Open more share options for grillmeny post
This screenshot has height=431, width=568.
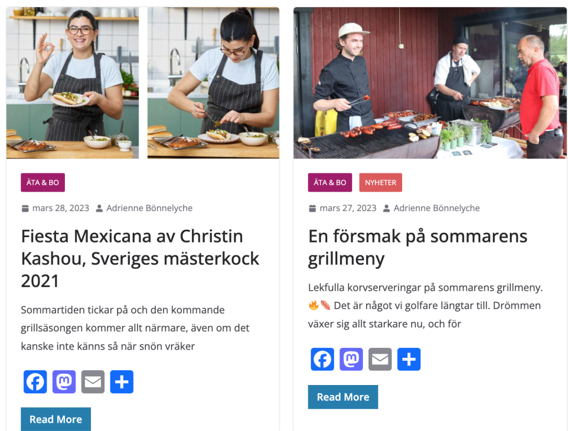[409, 359]
